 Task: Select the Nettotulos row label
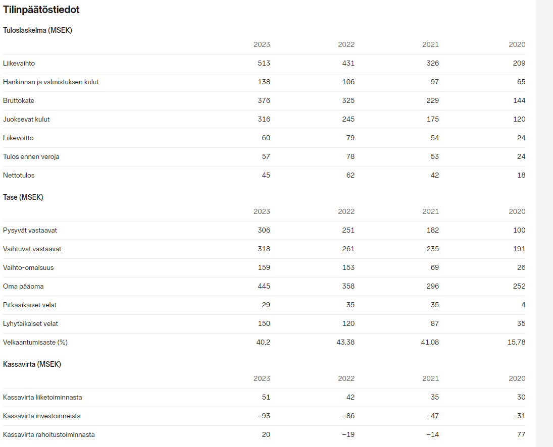[x=19, y=176]
